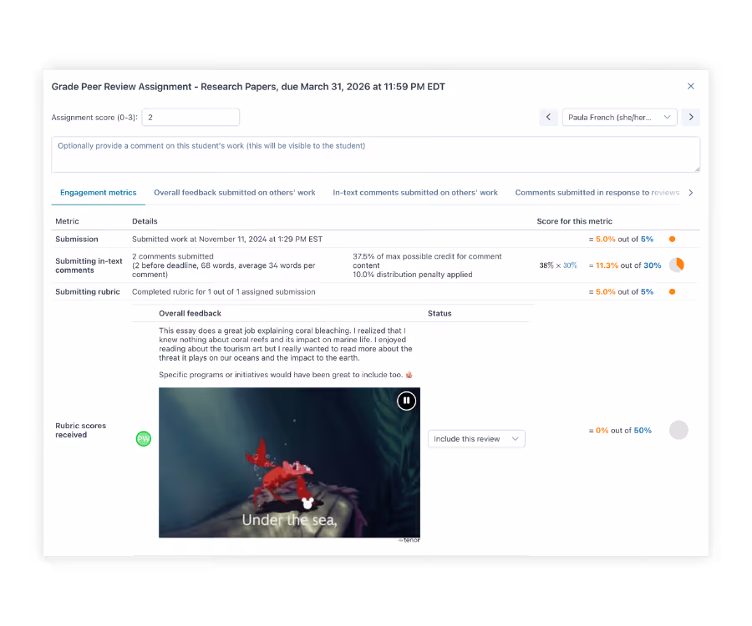Pause the Under the sea GIF
Screen dimensions: 752x626
(x=406, y=401)
